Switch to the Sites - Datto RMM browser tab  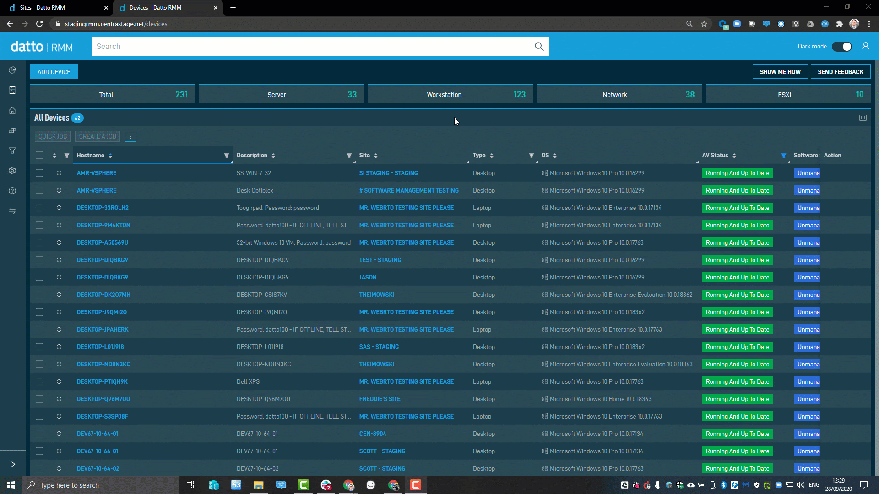pyautogui.click(x=56, y=8)
